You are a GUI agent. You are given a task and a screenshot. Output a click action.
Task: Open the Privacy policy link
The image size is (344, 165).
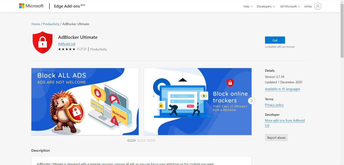coord(274,105)
